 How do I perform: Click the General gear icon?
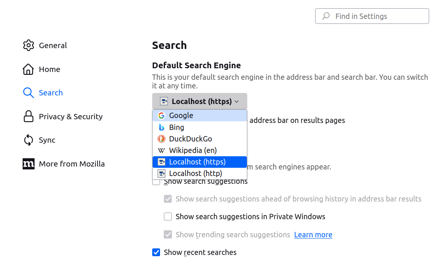28,45
